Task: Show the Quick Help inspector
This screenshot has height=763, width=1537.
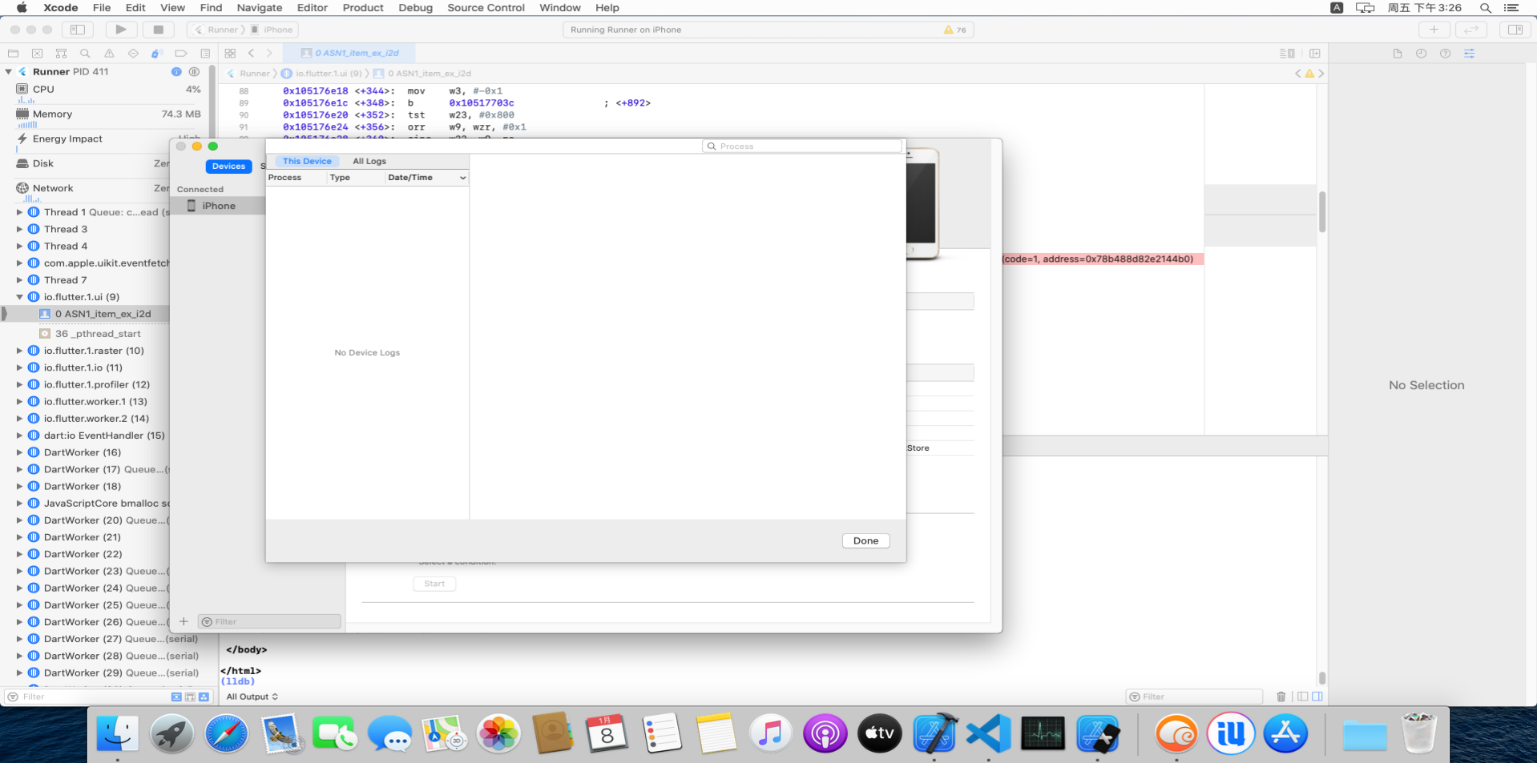Action: pos(1445,54)
